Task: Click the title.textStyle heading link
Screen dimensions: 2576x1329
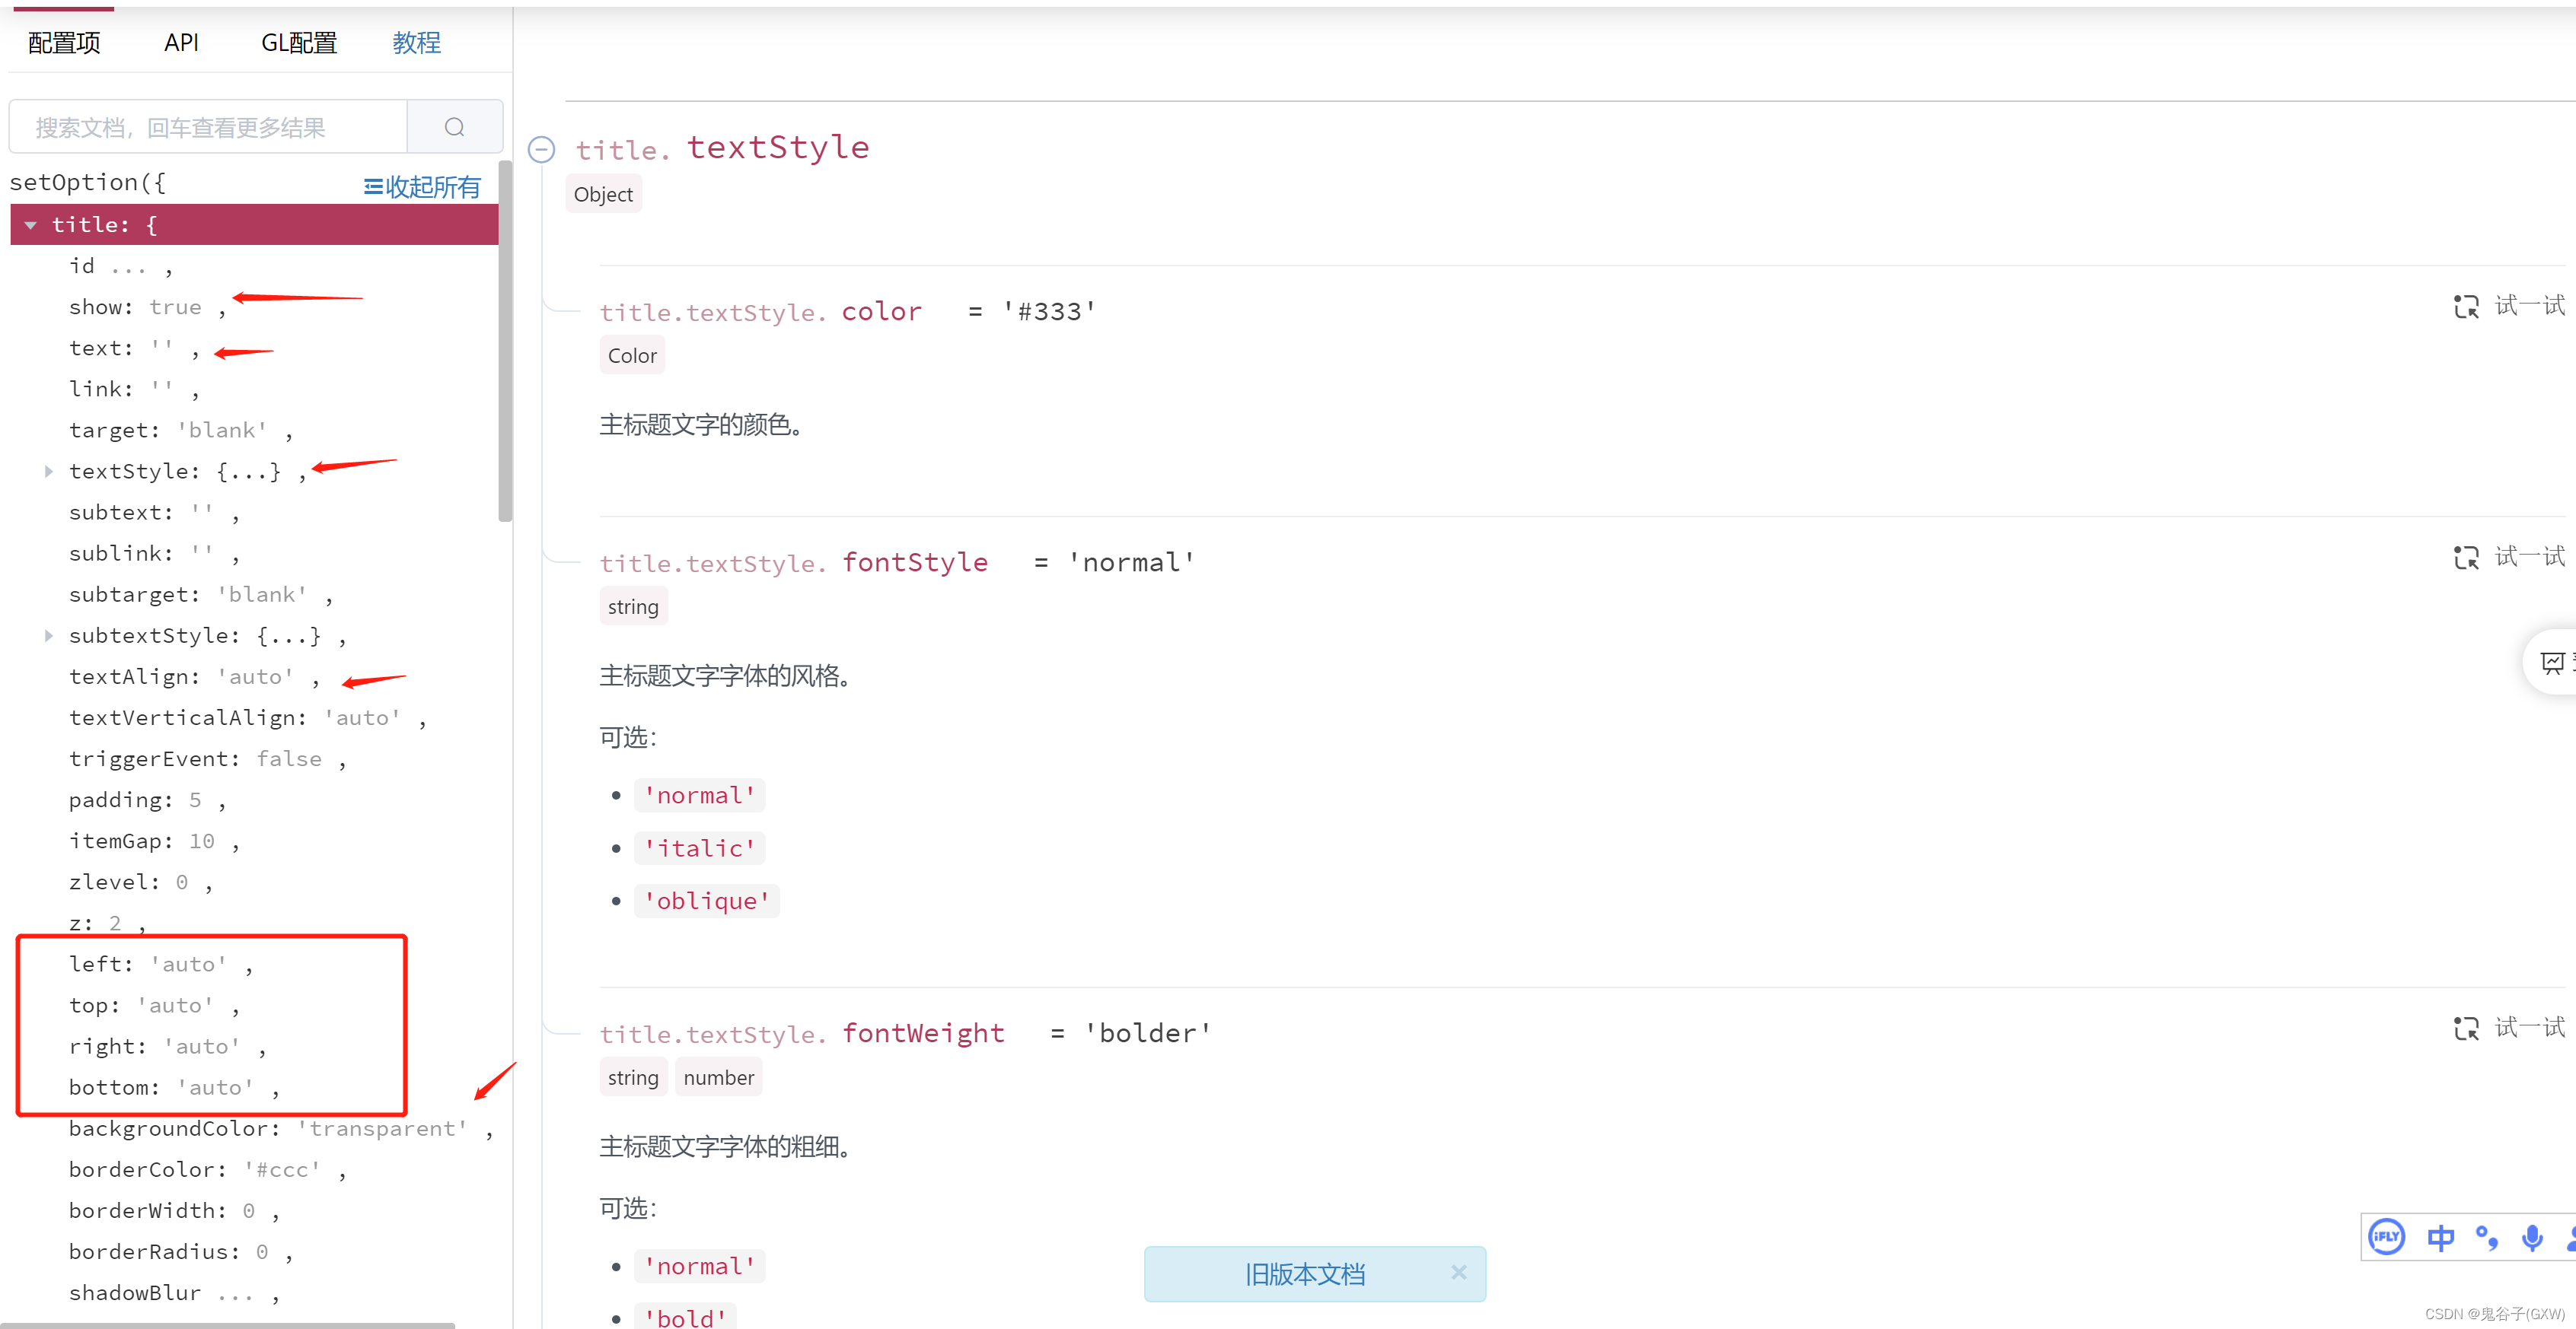Action: click(x=722, y=148)
